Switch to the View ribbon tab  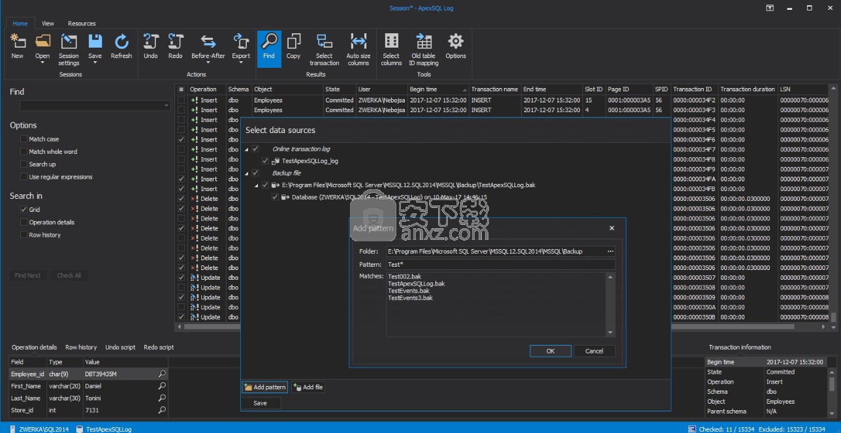pyautogui.click(x=48, y=23)
